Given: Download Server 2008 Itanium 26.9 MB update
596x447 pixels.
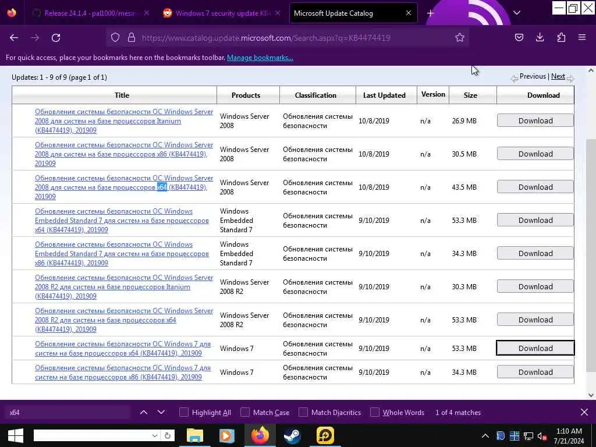Looking at the screenshot, I should point(535,120).
